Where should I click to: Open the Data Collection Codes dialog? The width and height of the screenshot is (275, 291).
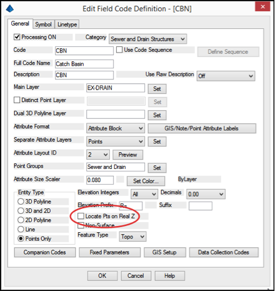[224, 252]
